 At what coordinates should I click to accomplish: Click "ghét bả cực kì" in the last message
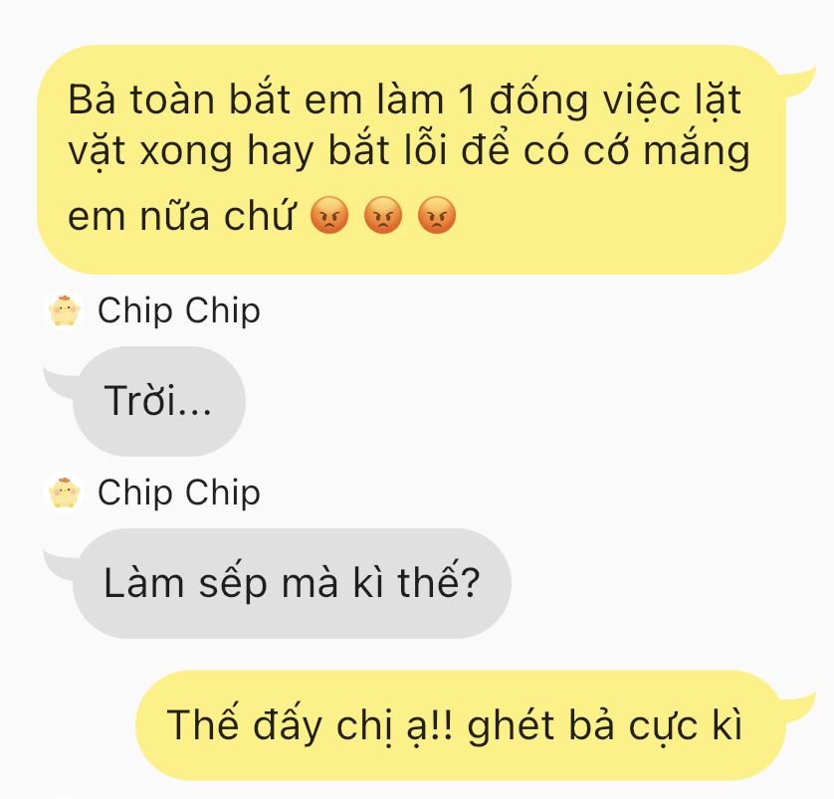tap(605, 725)
